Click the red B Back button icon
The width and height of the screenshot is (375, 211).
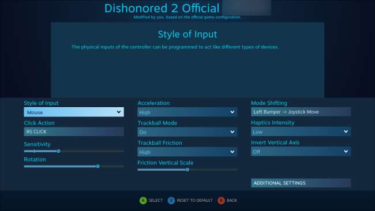coord(221,200)
